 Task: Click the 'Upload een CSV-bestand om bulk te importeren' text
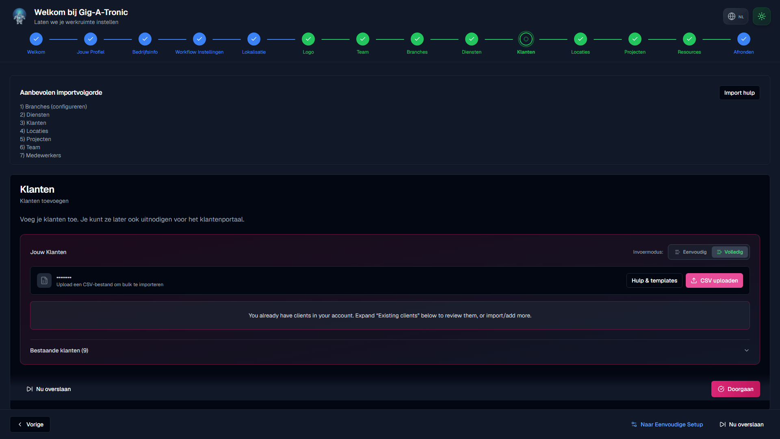(x=110, y=285)
